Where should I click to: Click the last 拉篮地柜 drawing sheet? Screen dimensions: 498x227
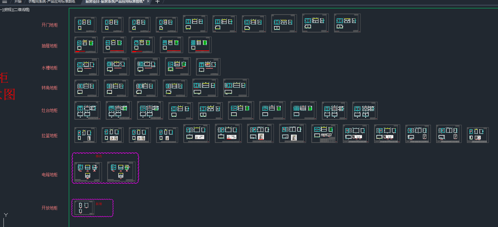point(477,135)
